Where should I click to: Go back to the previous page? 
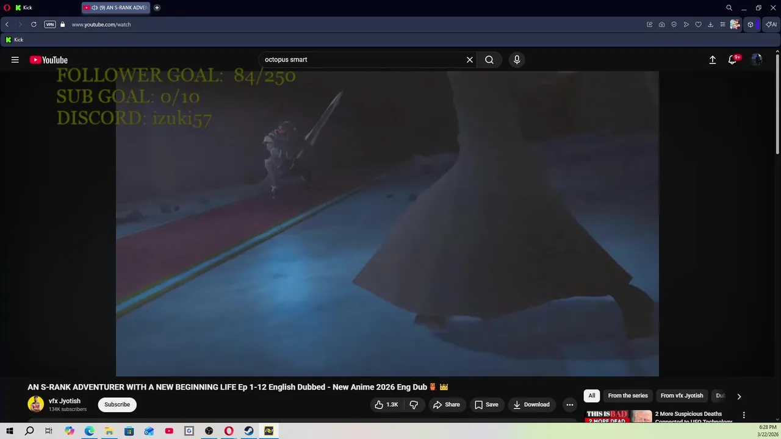pos(7,24)
